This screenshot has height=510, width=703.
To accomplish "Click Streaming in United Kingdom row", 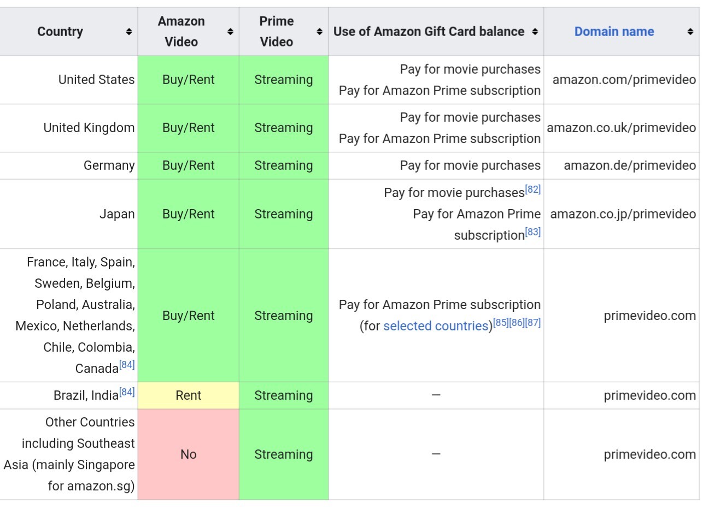I will [x=284, y=128].
